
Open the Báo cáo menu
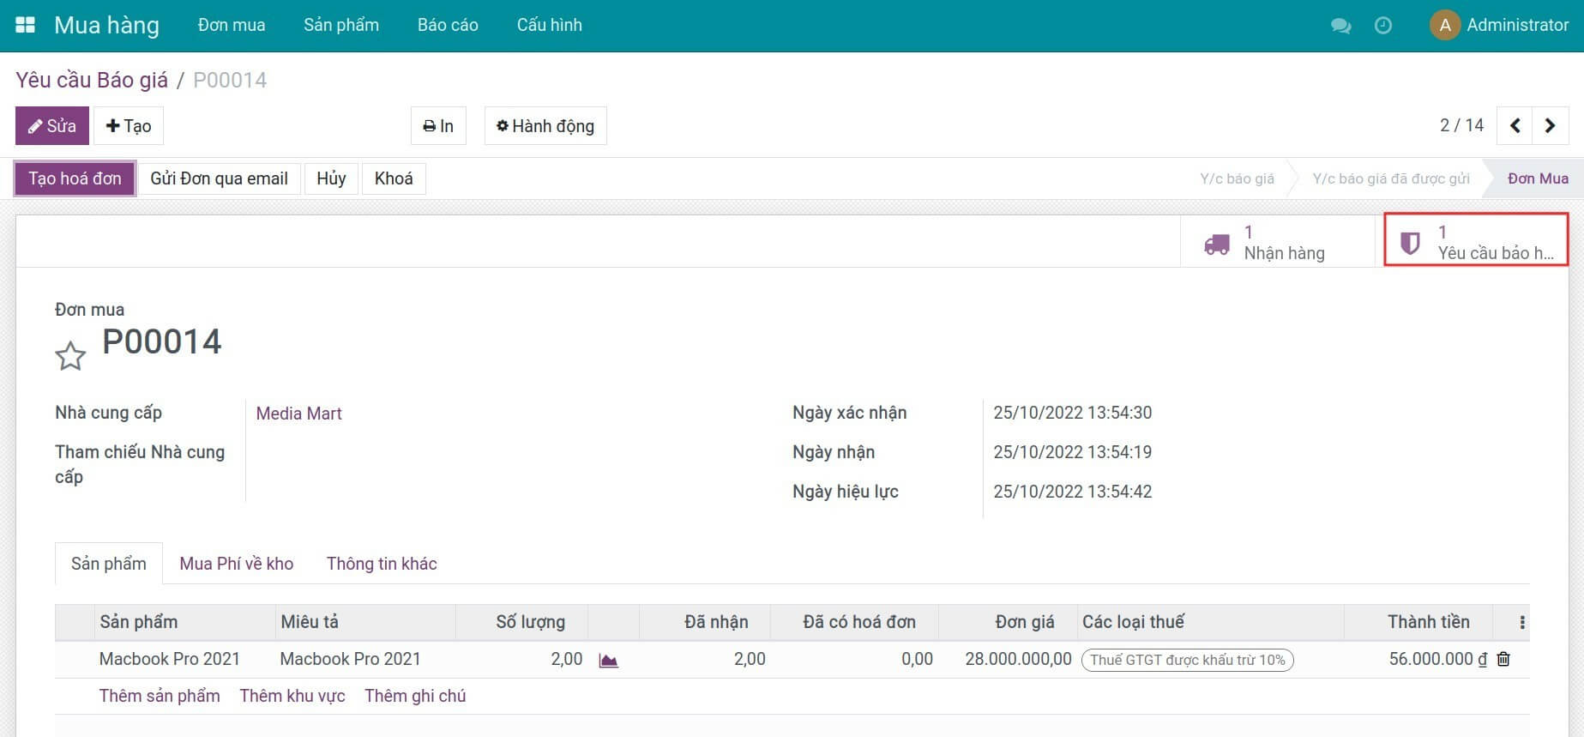pyautogui.click(x=448, y=25)
